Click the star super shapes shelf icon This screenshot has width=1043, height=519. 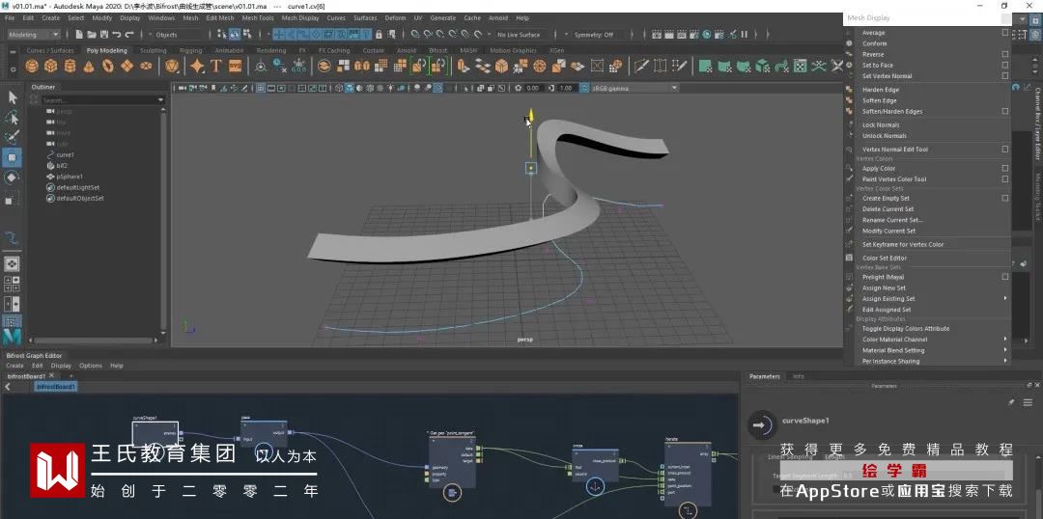click(x=197, y=66)
